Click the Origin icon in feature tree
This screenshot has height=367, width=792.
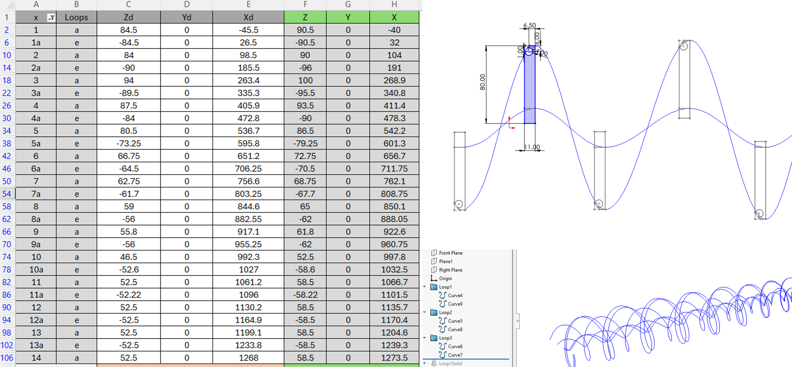(434, 278)
